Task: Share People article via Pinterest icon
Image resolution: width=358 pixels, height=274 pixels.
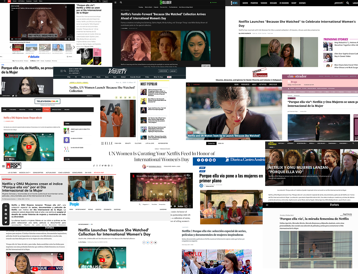Action: pos(152,243)
